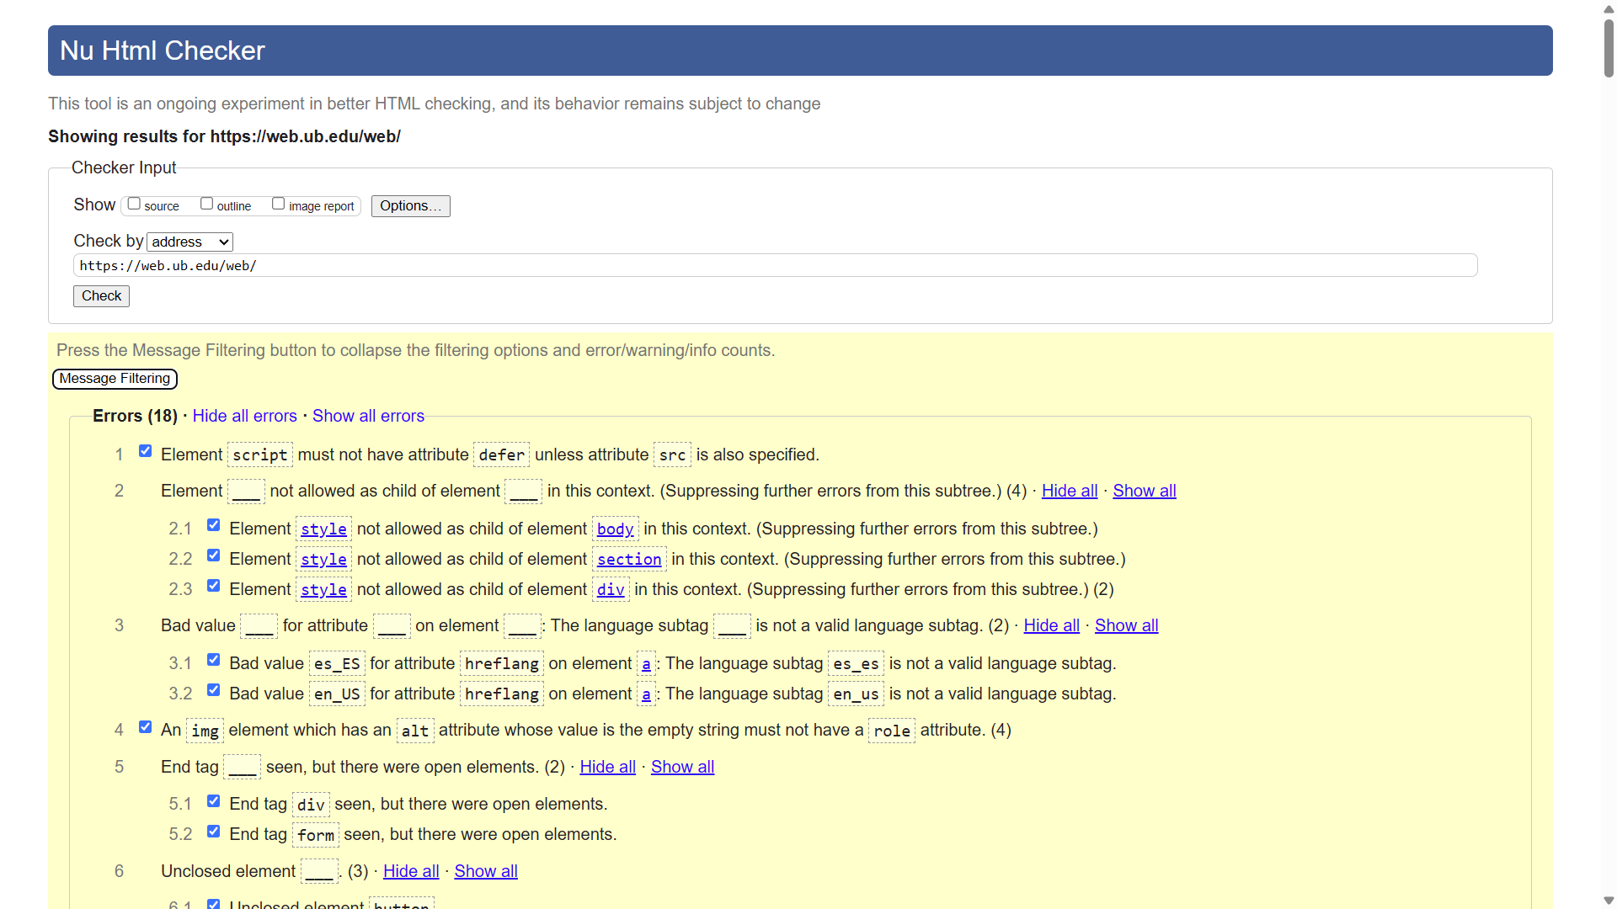Click the scrollbar down arrow
This screenshot has width=1617, height=909.
1609,901
